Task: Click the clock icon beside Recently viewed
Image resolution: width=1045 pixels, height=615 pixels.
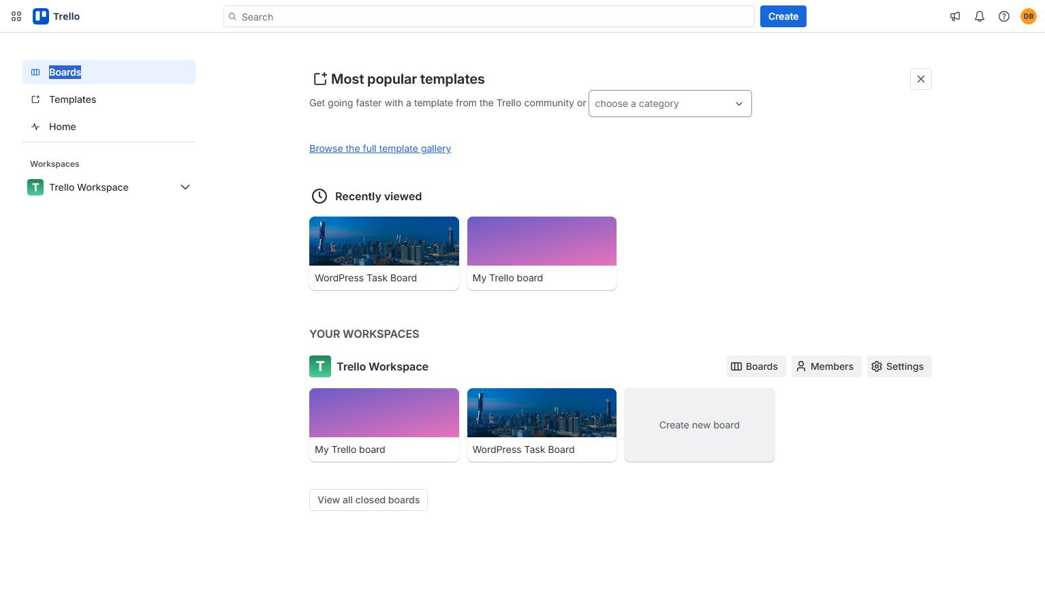Action: (x=319, y=196)
